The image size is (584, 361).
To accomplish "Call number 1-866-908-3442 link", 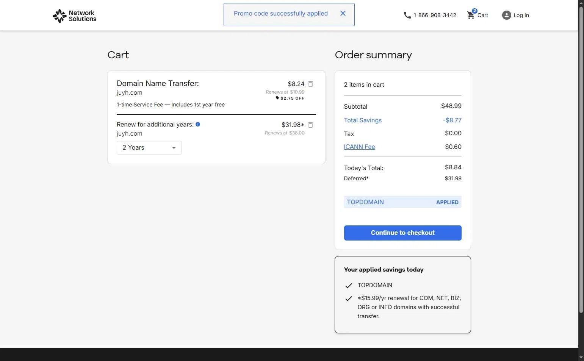I will pyautogui.click(x=435, y=15).
